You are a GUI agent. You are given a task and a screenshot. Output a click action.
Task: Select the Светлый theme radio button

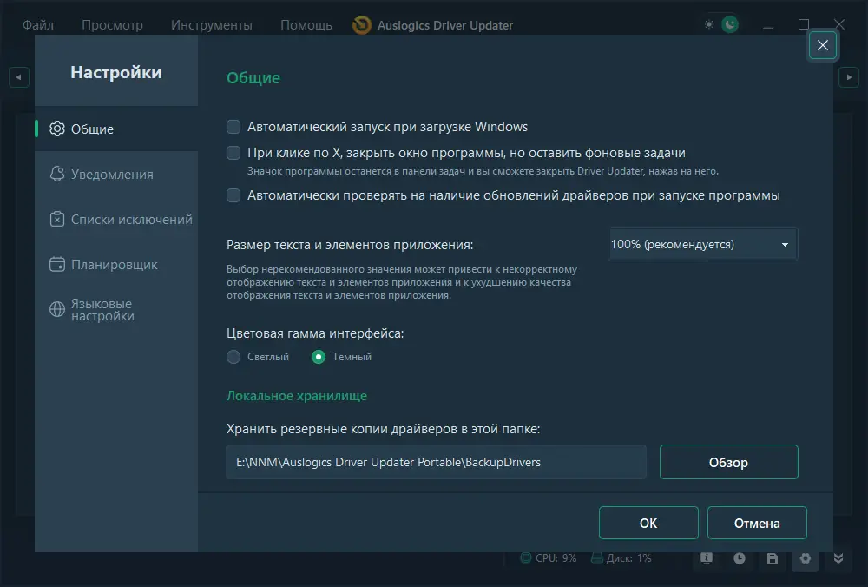(x=233, y=356)
